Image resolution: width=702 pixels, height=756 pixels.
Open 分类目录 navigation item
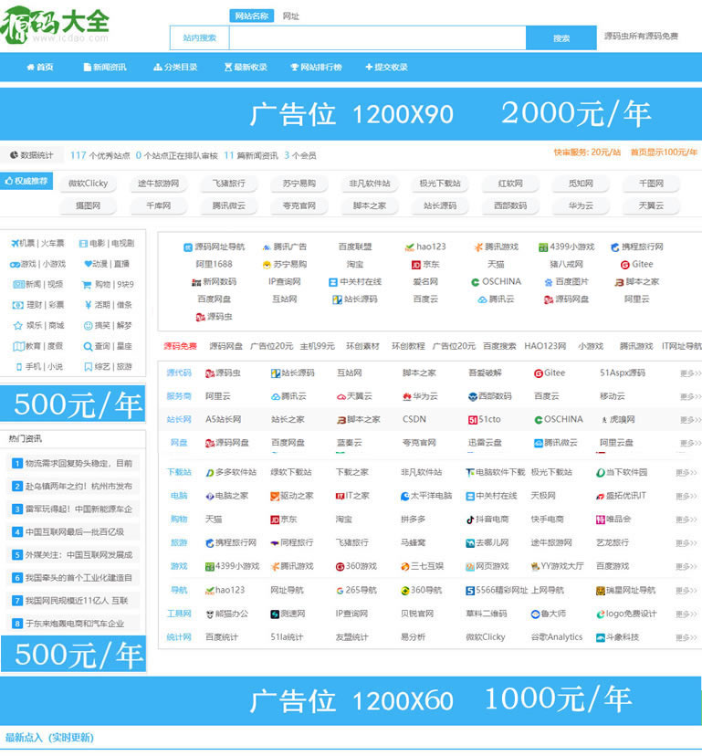click(x=175, y=67)
